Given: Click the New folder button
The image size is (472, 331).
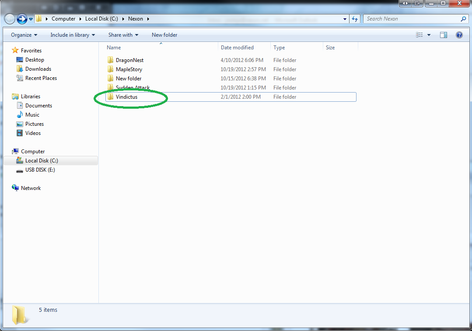Looking at the screenshot, I should click(x=164, y=35).
